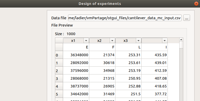The image size is (200, 101).
Task: Click the File Preview label
Action: pos(62,25)
